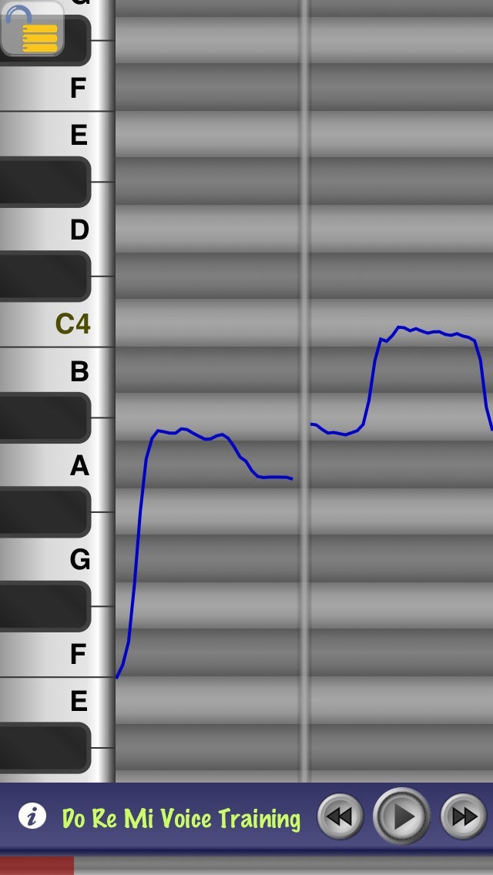Screen dimensions: 493x875
Task: Play the B key below C4
Action: tap(57, 371)
